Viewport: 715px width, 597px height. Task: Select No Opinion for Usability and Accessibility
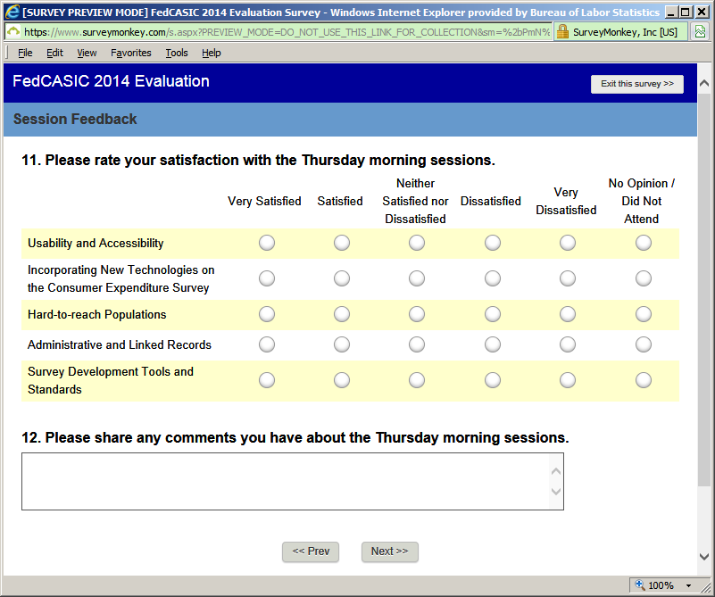point(644,243)
